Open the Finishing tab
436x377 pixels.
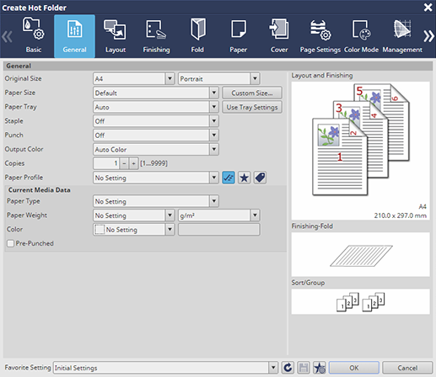tap(156, 35)
